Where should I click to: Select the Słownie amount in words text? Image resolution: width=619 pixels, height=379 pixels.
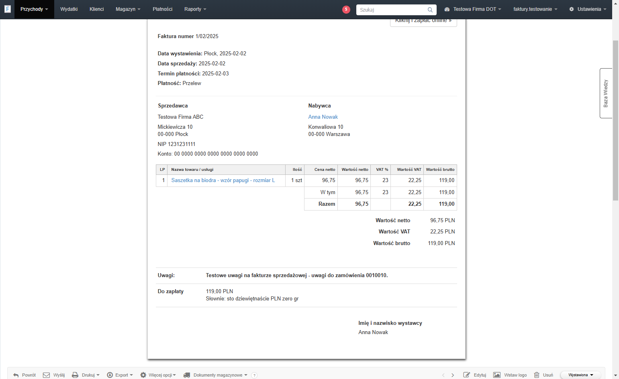(252, 299)
